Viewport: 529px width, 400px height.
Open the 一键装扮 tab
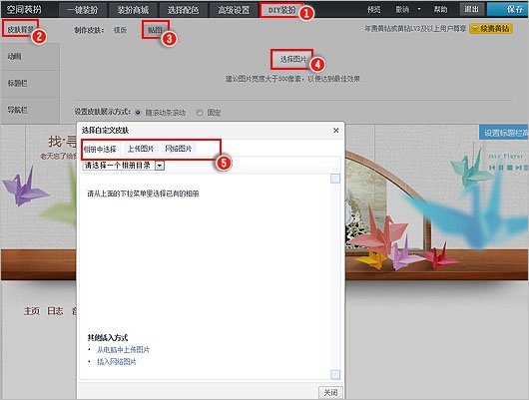83,10
